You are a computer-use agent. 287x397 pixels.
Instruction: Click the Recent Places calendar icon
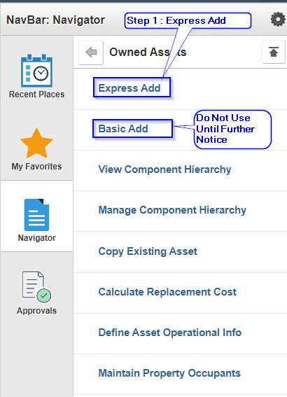[36, 71]
